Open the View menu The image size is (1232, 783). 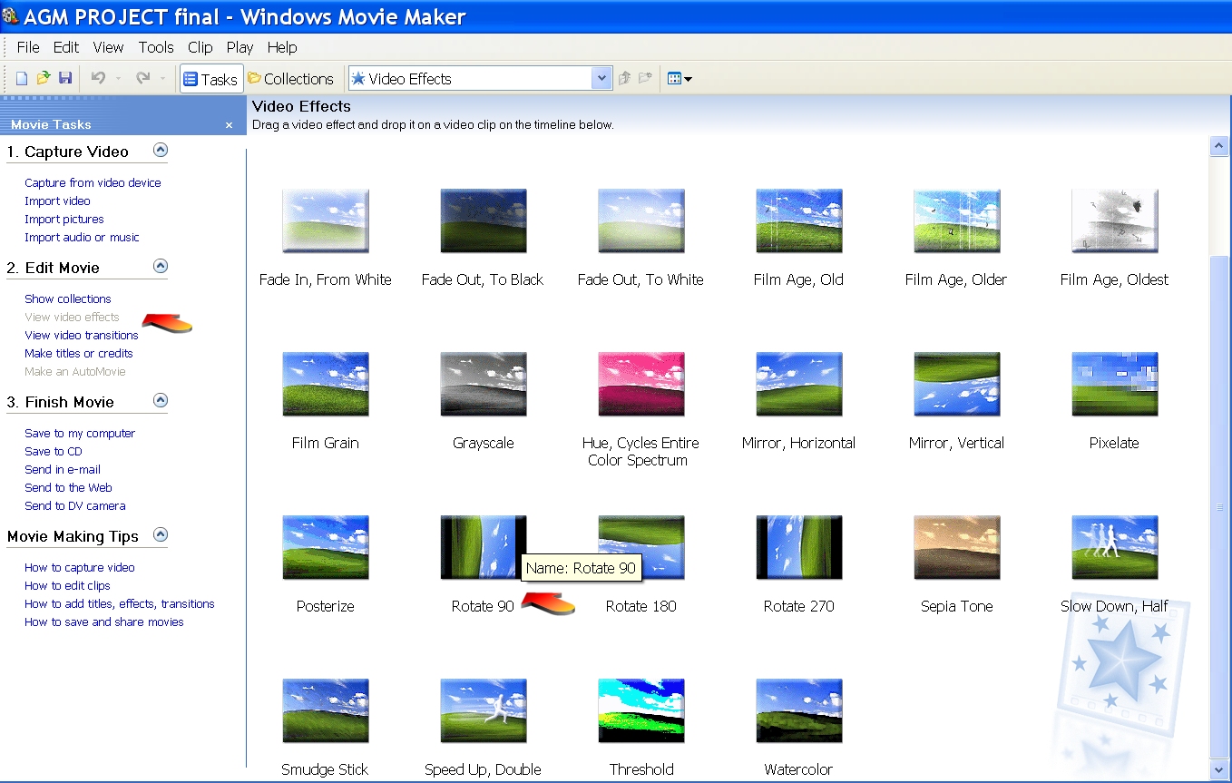click(x=108, y=47)
